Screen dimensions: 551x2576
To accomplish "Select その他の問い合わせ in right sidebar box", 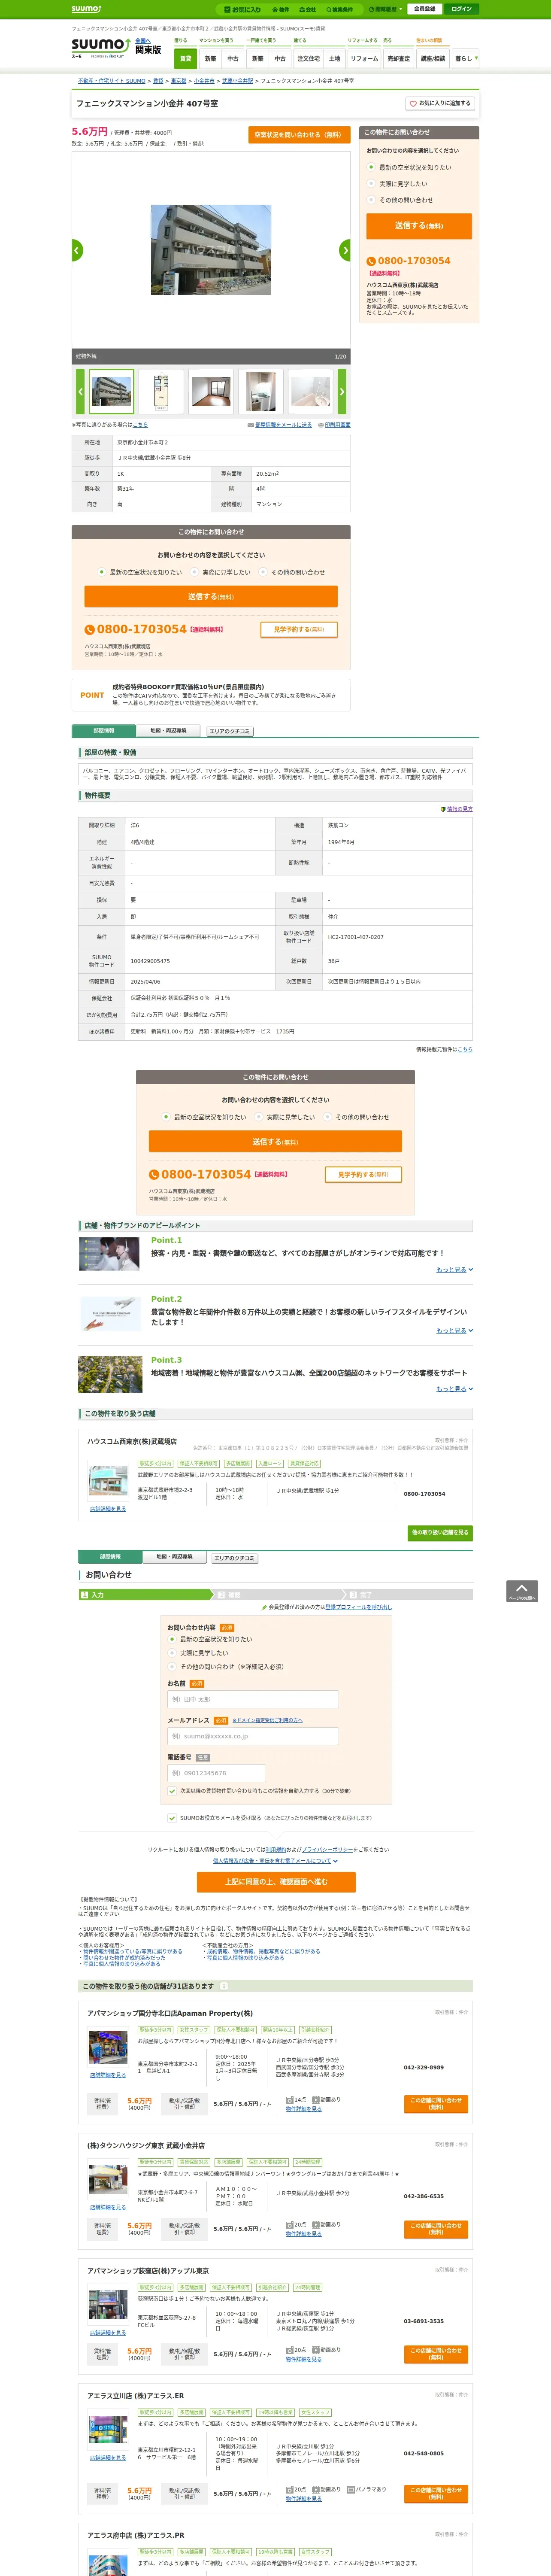I will click(x=371, y=200).
